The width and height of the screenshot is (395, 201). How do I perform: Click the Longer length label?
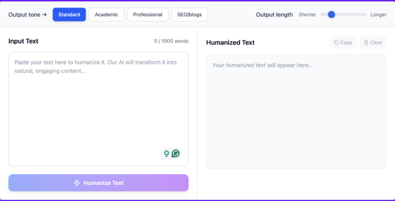point(378,14)
